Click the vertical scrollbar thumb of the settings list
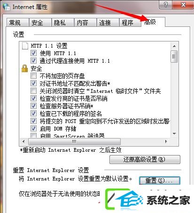 (x=174, y=57)
